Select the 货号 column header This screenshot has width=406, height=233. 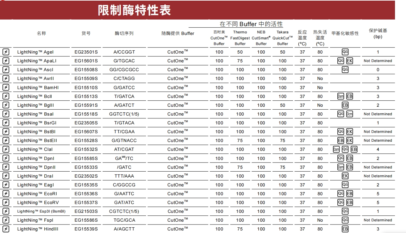point(86,33)
